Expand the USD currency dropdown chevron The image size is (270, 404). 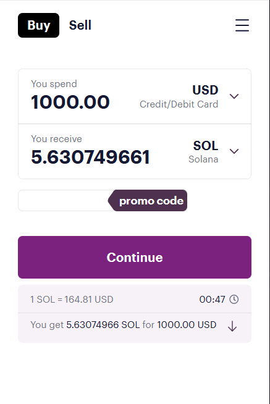click(234, 96)
